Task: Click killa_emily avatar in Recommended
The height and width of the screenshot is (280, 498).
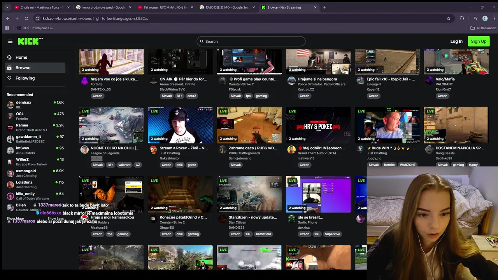Action: [x=11, y=196]
